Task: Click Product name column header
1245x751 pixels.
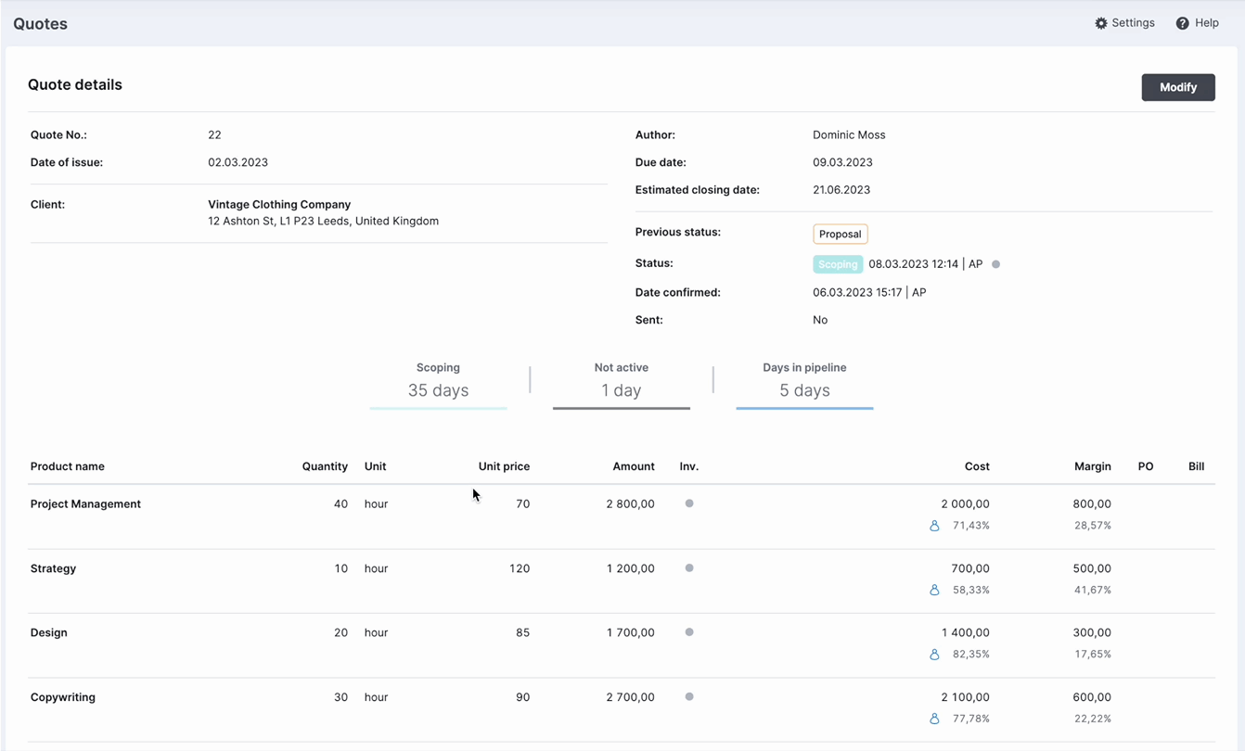Action: 68,466
